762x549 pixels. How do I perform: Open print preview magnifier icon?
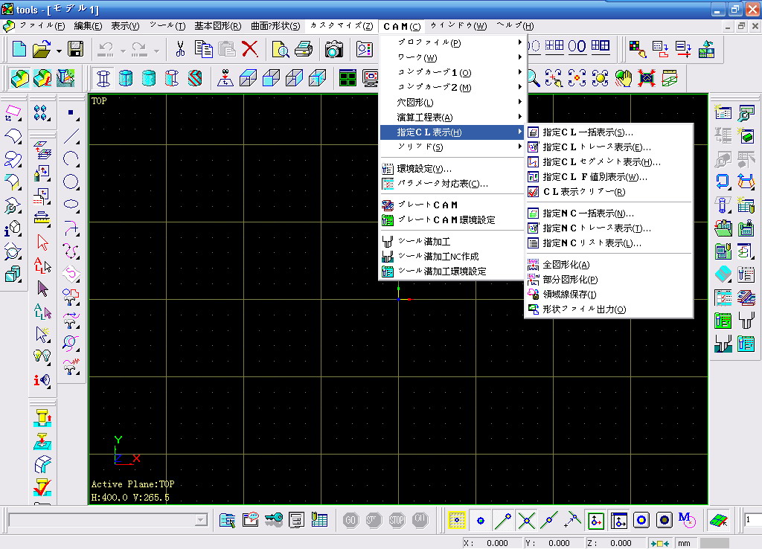tap(281, 49)
